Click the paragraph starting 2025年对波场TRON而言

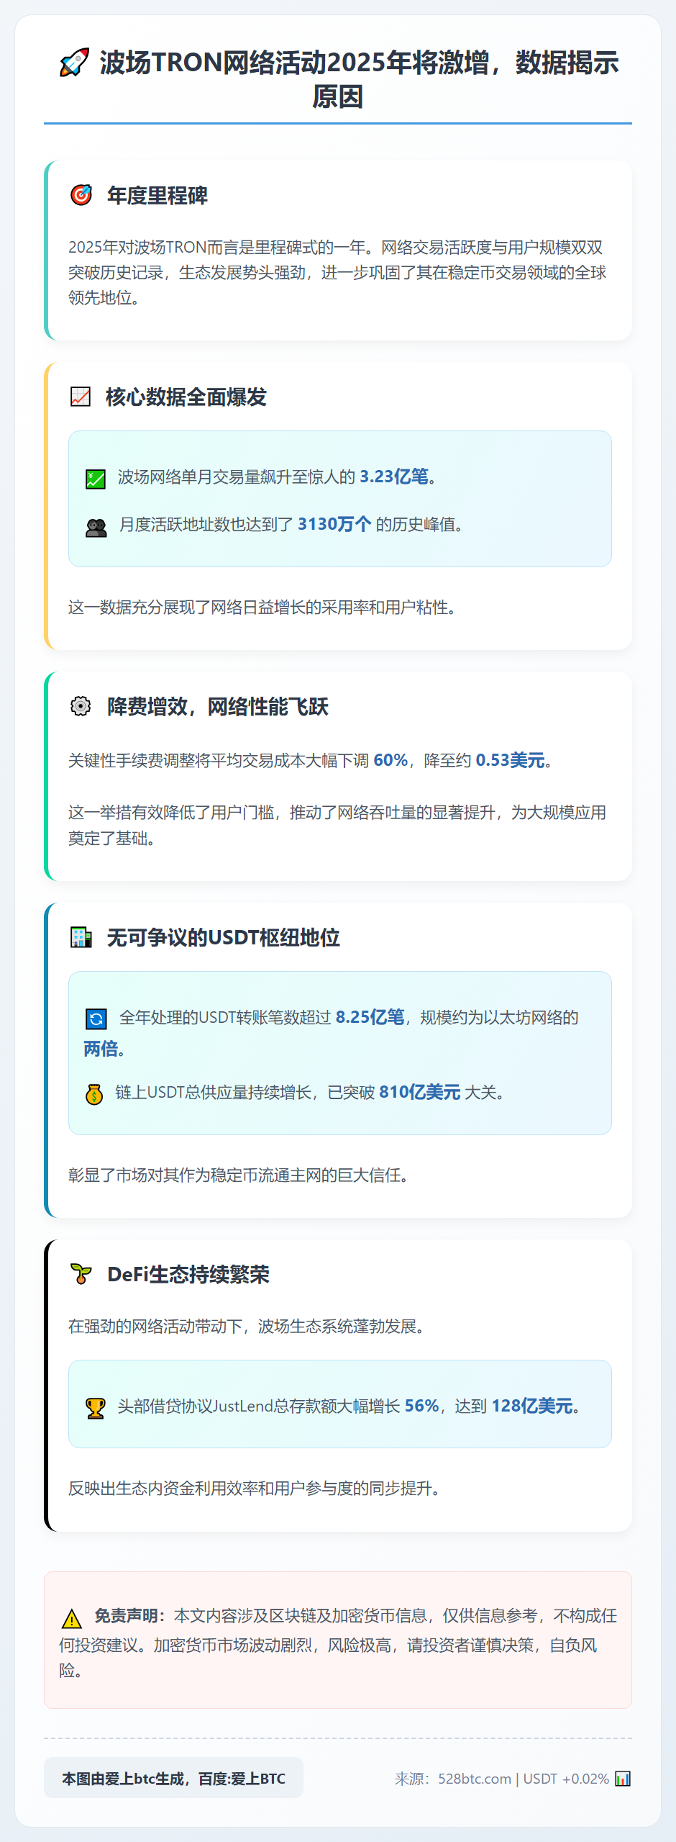pyautogui.click(x=337, y=273)
